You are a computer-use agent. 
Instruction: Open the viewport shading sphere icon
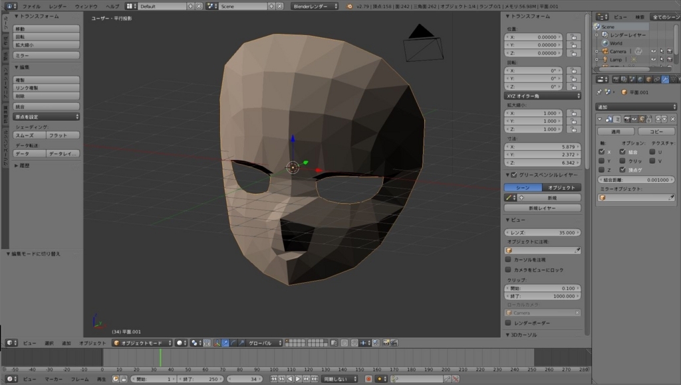(x=180, y=343)
